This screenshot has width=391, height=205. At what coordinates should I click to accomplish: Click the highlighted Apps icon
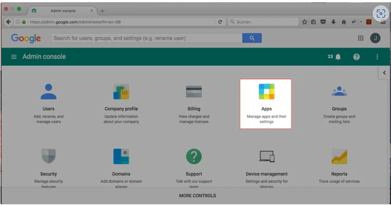(x=266, y=92)
